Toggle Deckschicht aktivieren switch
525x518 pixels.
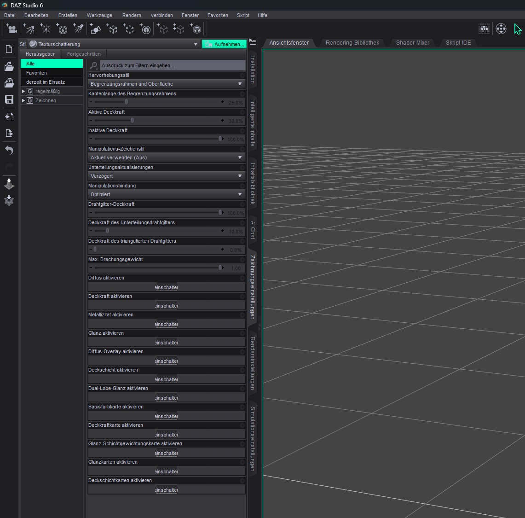pos(167,379)
